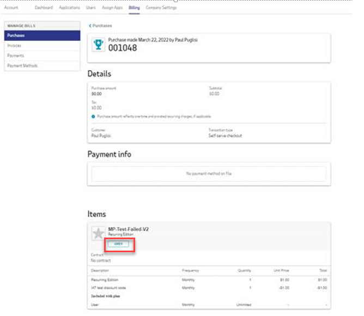Click the MP-Test-Failed-V2 item name

coord(128,229)
